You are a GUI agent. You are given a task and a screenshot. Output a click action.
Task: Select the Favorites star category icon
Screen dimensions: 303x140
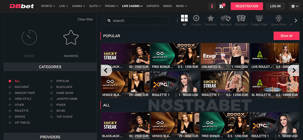211,20
